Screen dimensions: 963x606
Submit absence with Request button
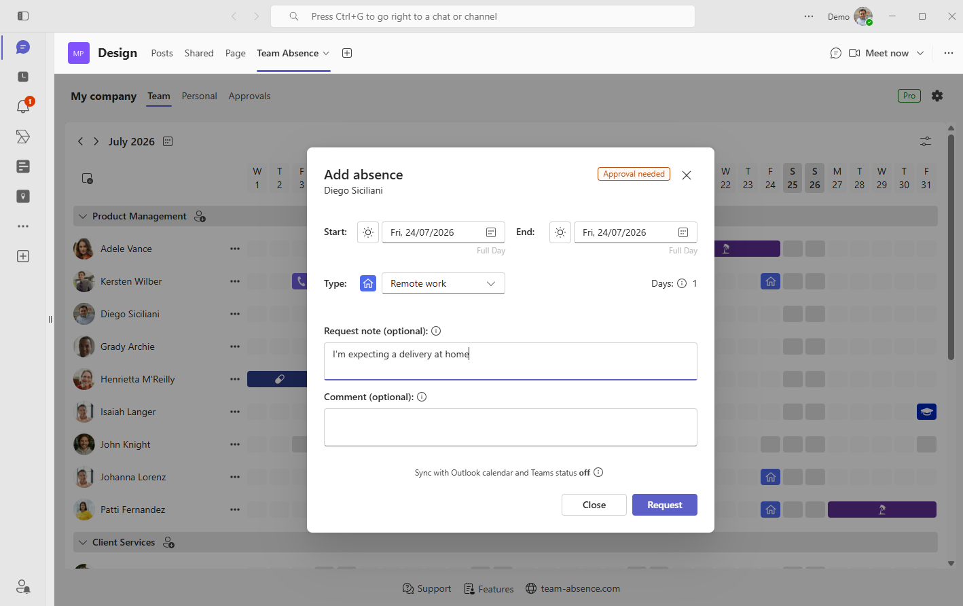click(x=665, y=505)
